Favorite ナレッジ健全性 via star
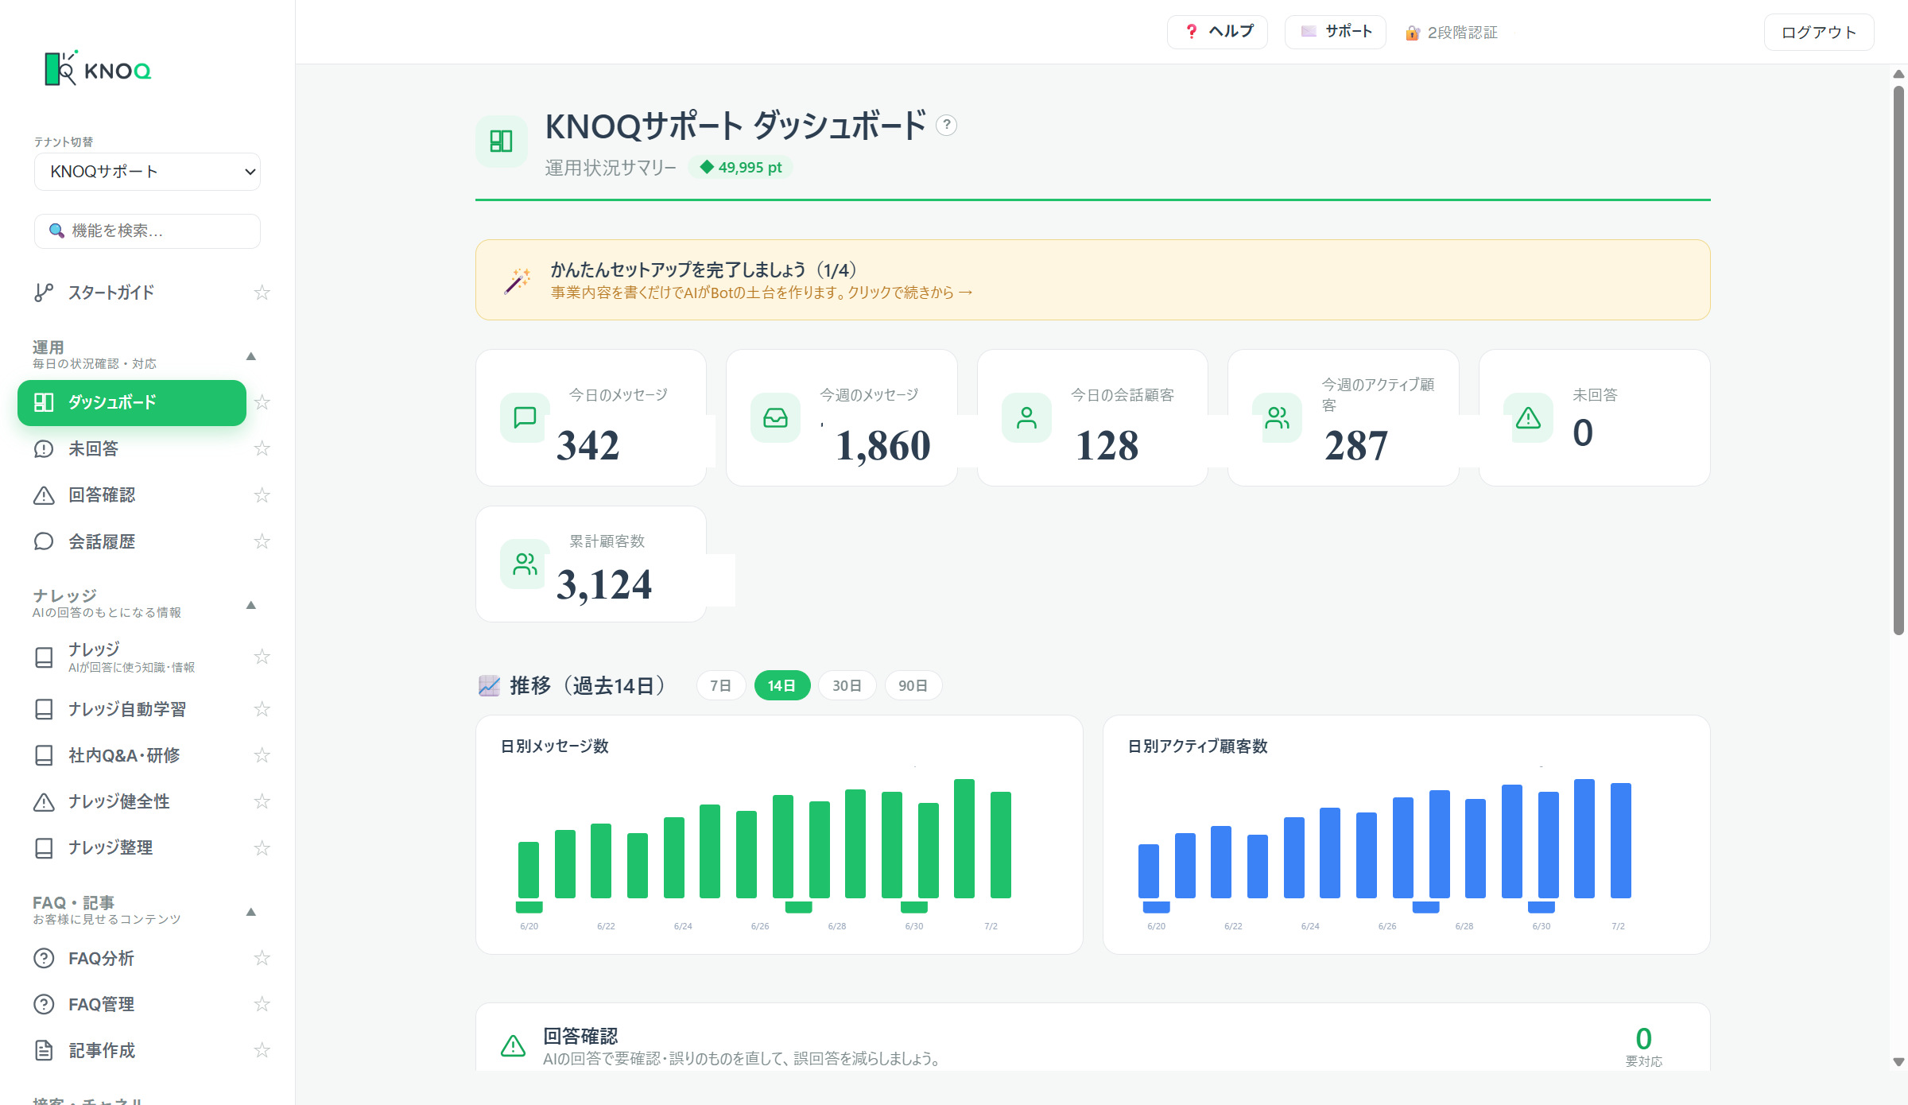Image resolution: width=1908 pixels, height=1105 pixels. point(262,801)
